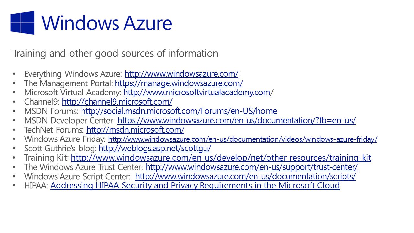Click the TechNet Forums msdn.microsoft.com link
Image resolution: width=414 pixels, height=233 pixels.
pos(136,130)
